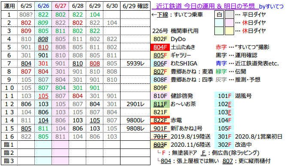
Task: Click the 赤字 “すいてつ”撮影 legend line
Action: click(x=243, y=47)
